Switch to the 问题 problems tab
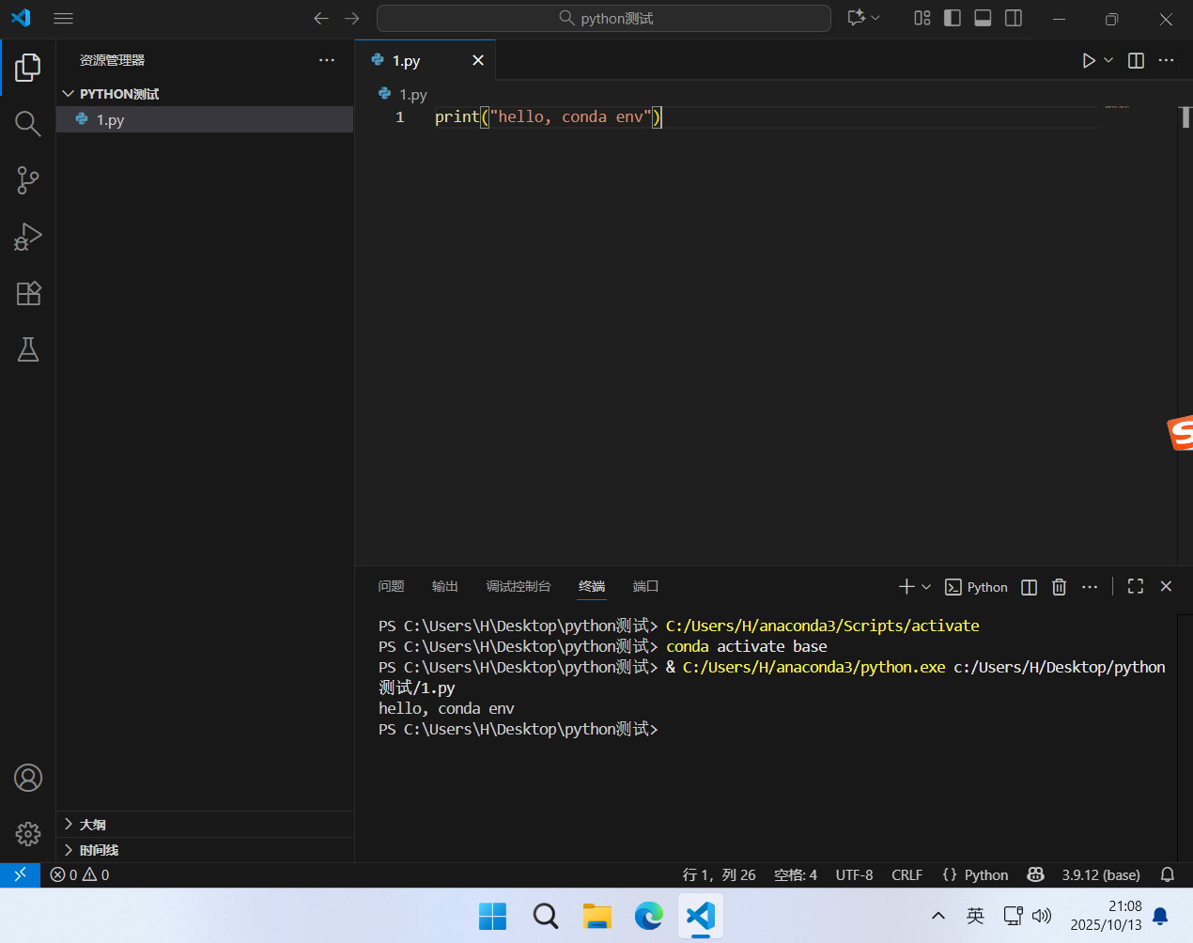Image resolution: width=1193 pixels, height=943 pixels. (391, 586)
